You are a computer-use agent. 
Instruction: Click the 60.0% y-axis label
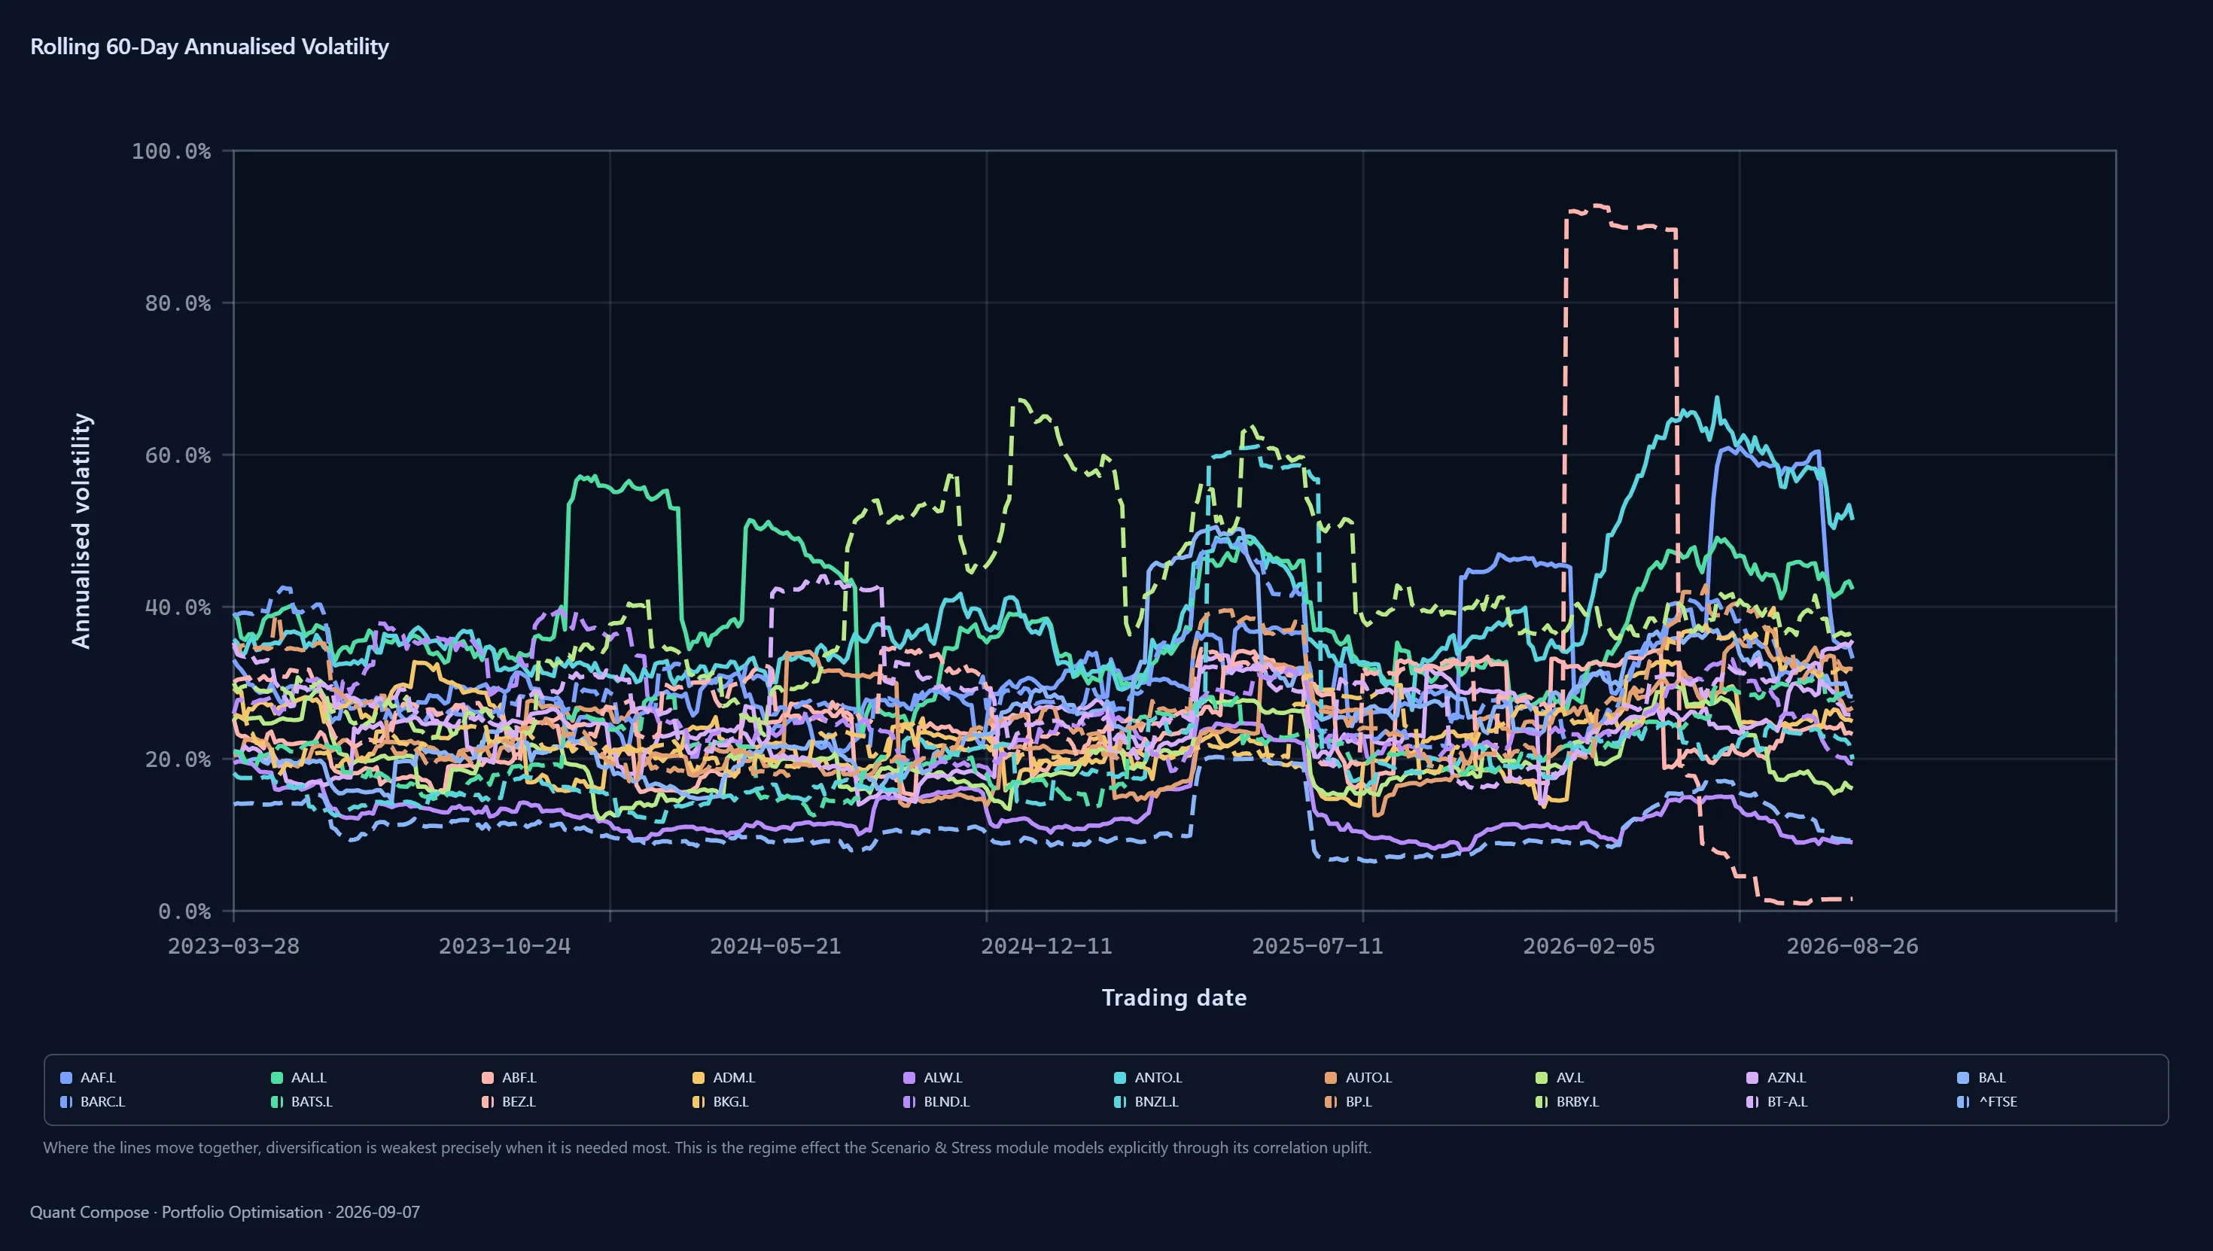coord(178,455)
